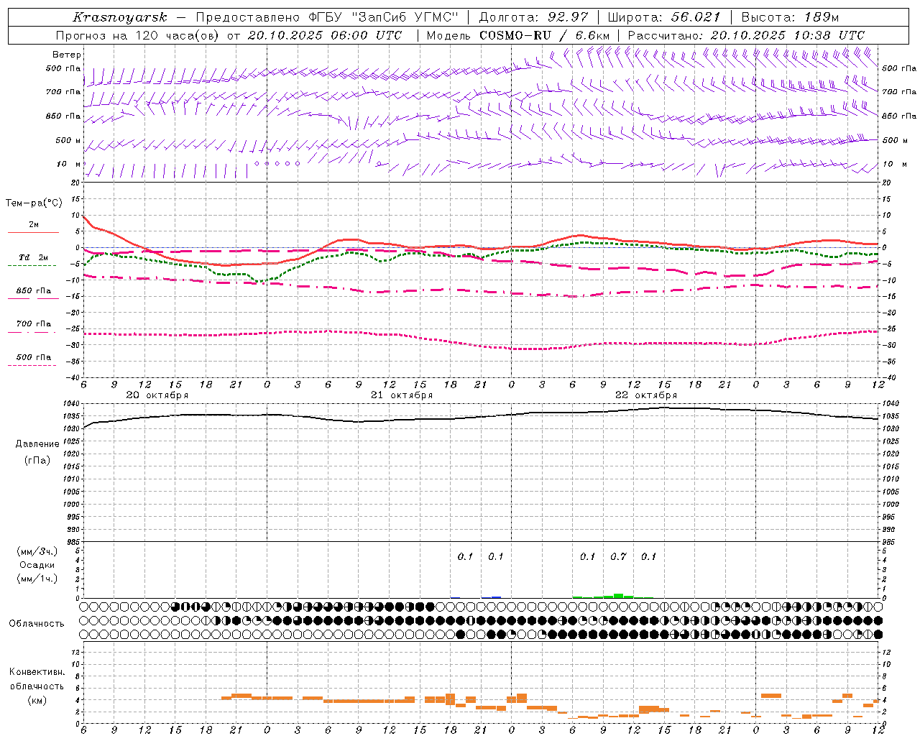This screenshot has height=736, width=920.
Task: Select the "Модель COSMO-RU / 6.6км" label
Action: click(518, 35)
